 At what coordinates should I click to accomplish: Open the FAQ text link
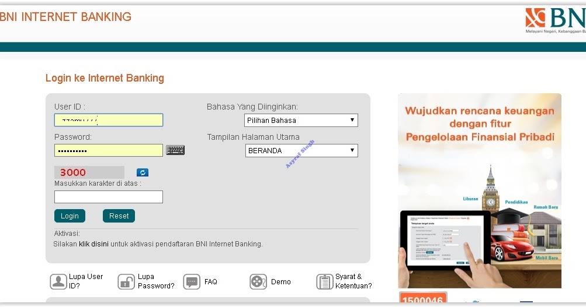[x=211, y=282]
